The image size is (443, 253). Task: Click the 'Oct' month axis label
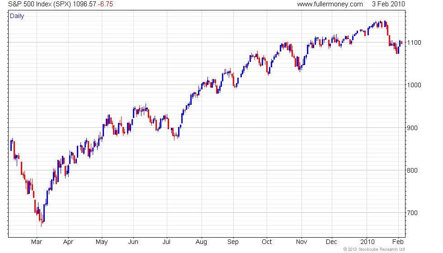tap(267, 242)
